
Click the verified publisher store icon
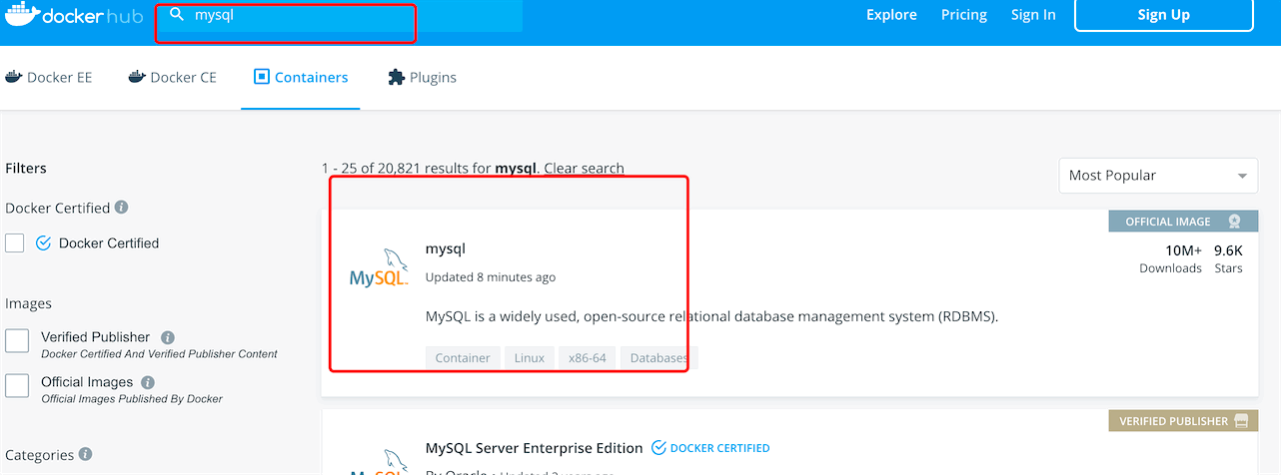1241,421
